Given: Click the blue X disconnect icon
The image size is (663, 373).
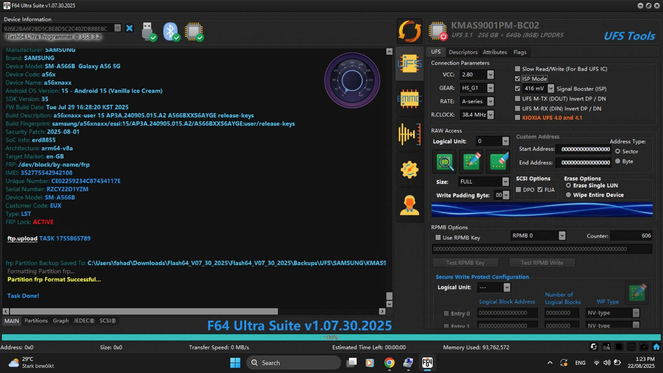Looking at the screenshot, I should click(129, 28).
